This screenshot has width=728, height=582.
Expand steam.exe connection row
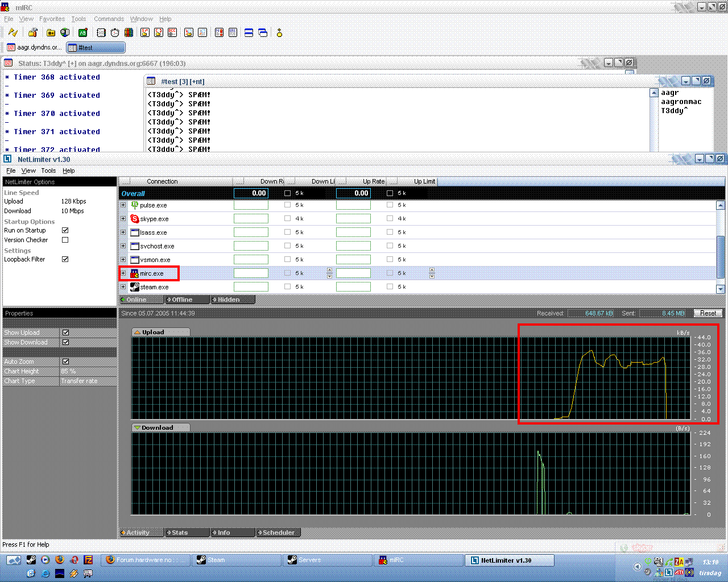point(123,286)
